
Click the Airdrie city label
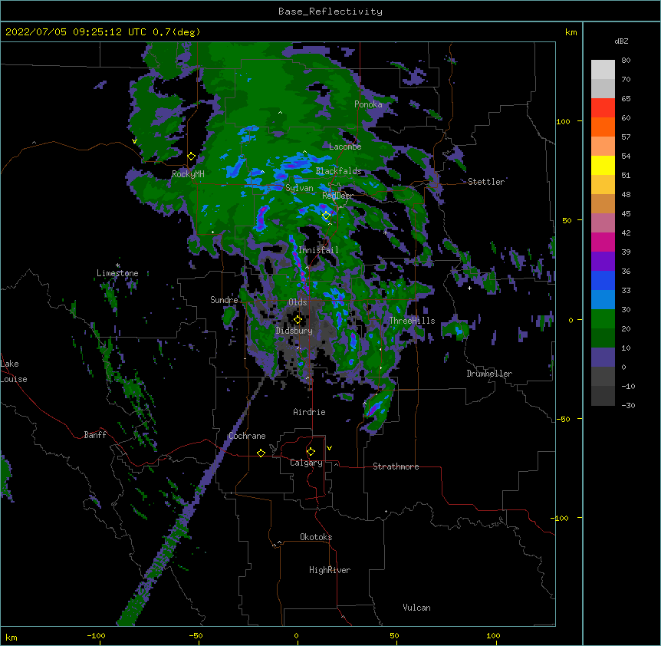tap(309, 412)
